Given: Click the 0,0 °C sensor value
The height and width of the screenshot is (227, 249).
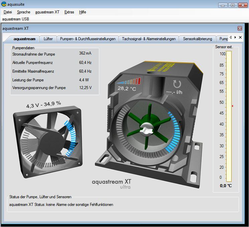Looking at the screenshot, I should [x=226, y=185].
